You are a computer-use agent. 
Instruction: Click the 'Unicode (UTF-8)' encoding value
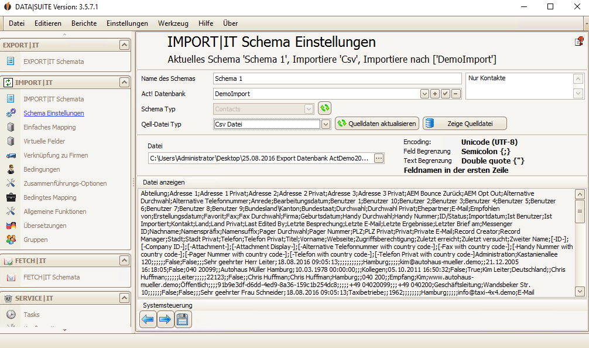click(x=489, y=142)
